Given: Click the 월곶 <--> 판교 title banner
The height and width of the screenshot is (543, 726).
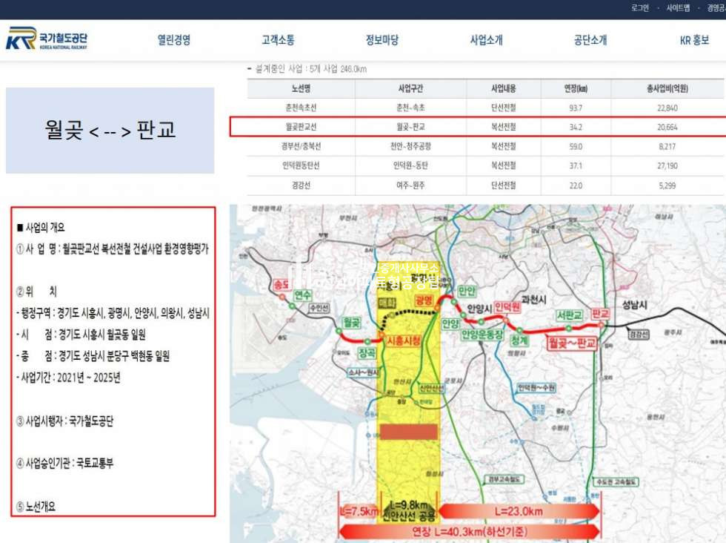Looking at the screenshot, I should coord(110,131).
